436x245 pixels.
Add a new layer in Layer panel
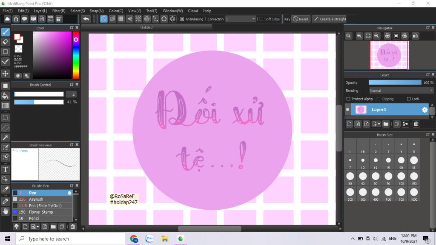[349, 124]
